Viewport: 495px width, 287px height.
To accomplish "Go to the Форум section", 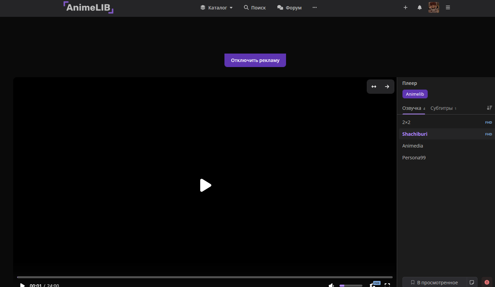I will tap(289, 7).
